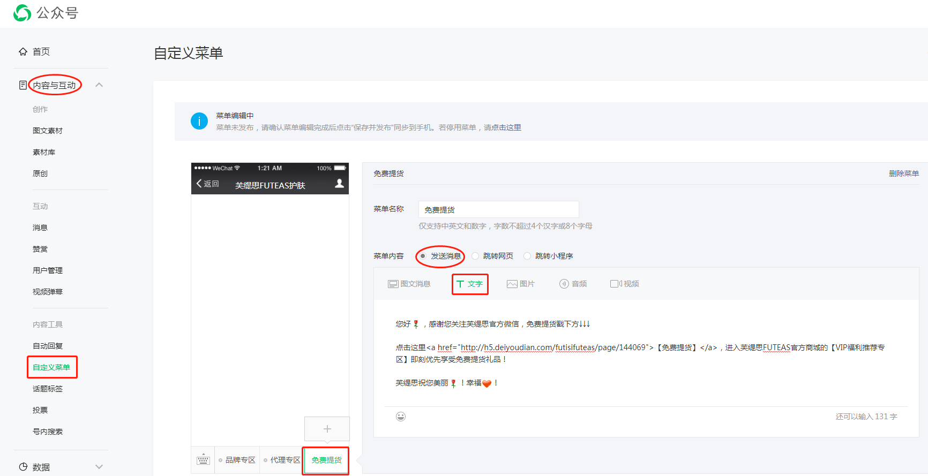Focus the 菜单名称 input field
928x476 pixels.
(498, 209)
